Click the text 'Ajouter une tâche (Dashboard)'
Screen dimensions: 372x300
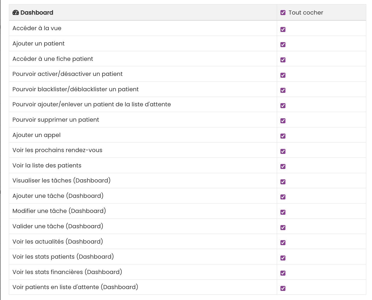[58, 196]
